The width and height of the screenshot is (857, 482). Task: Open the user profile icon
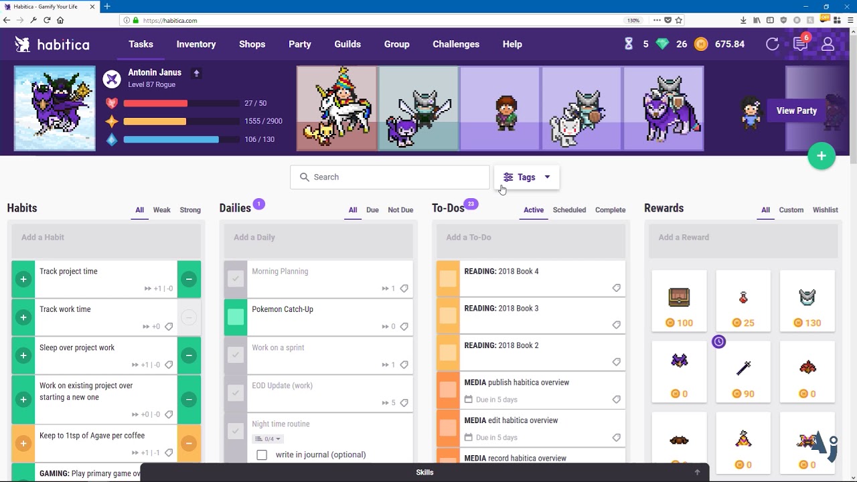click(828, 44)
